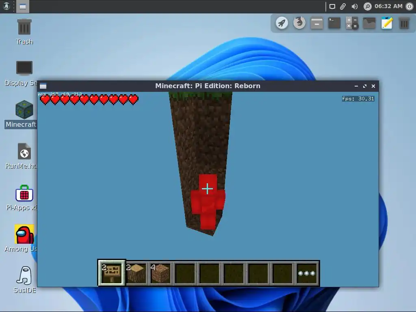416x312 pixels.
Task: Open Firefox from the dock
Action: [x=299, y=23]
